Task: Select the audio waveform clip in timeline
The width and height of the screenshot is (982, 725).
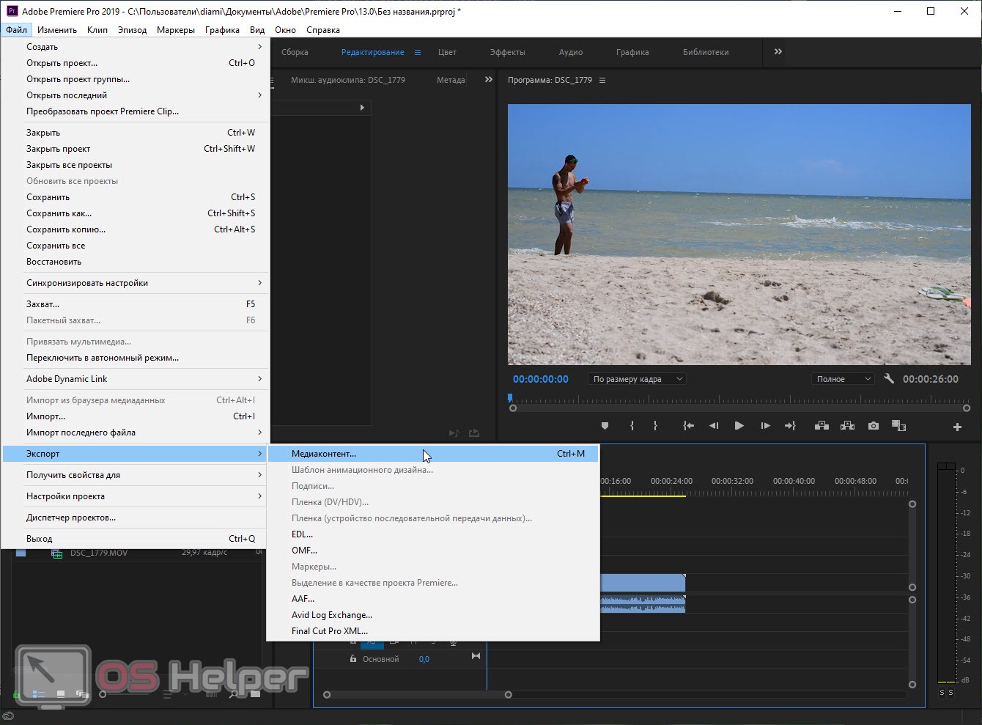Action: click(643, 603)
